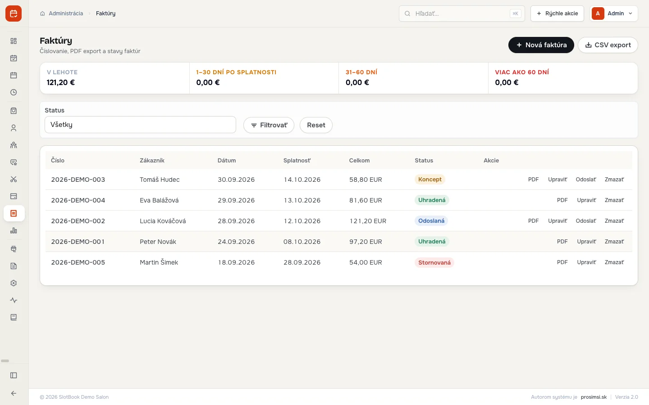Click Zmazať for invoice 2026-DEMO-002
Image resolution: width=649 pixels, height=405 pixels.
tap(614, 221)
